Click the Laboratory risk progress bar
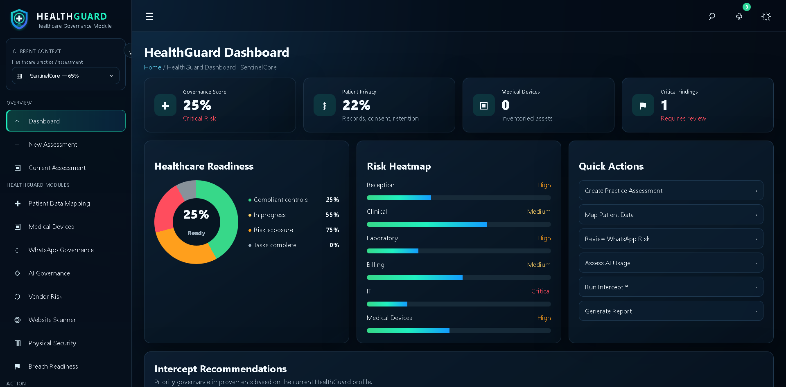The width and height of the screenshot is (786, 387). pyautogui.click(x=458, y=251)
